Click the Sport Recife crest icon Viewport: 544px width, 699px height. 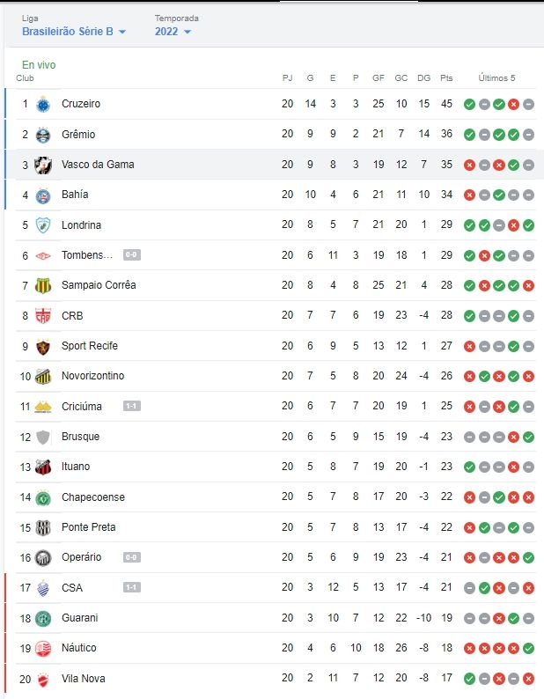tap(43, 346)
